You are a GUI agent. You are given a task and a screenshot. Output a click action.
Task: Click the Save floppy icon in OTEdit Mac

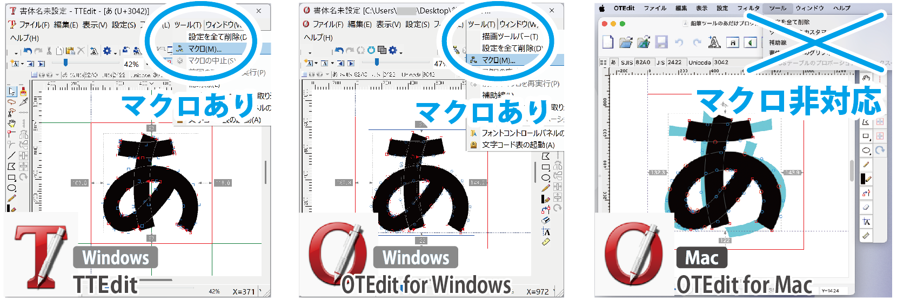[x=661, y=42]
